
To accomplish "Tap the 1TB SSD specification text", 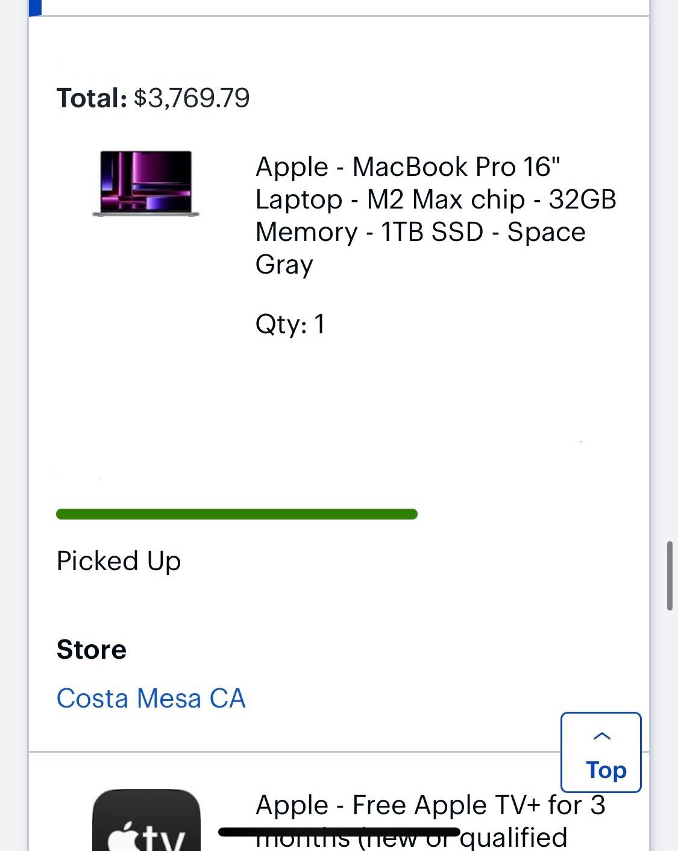I will coord(430,231).
